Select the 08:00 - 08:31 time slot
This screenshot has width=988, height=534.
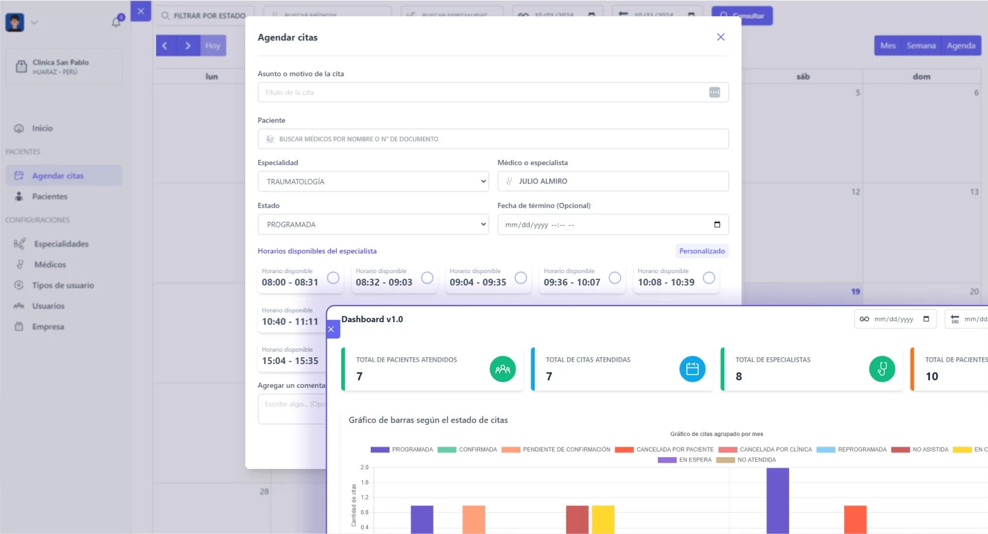[x=333, y=278]
